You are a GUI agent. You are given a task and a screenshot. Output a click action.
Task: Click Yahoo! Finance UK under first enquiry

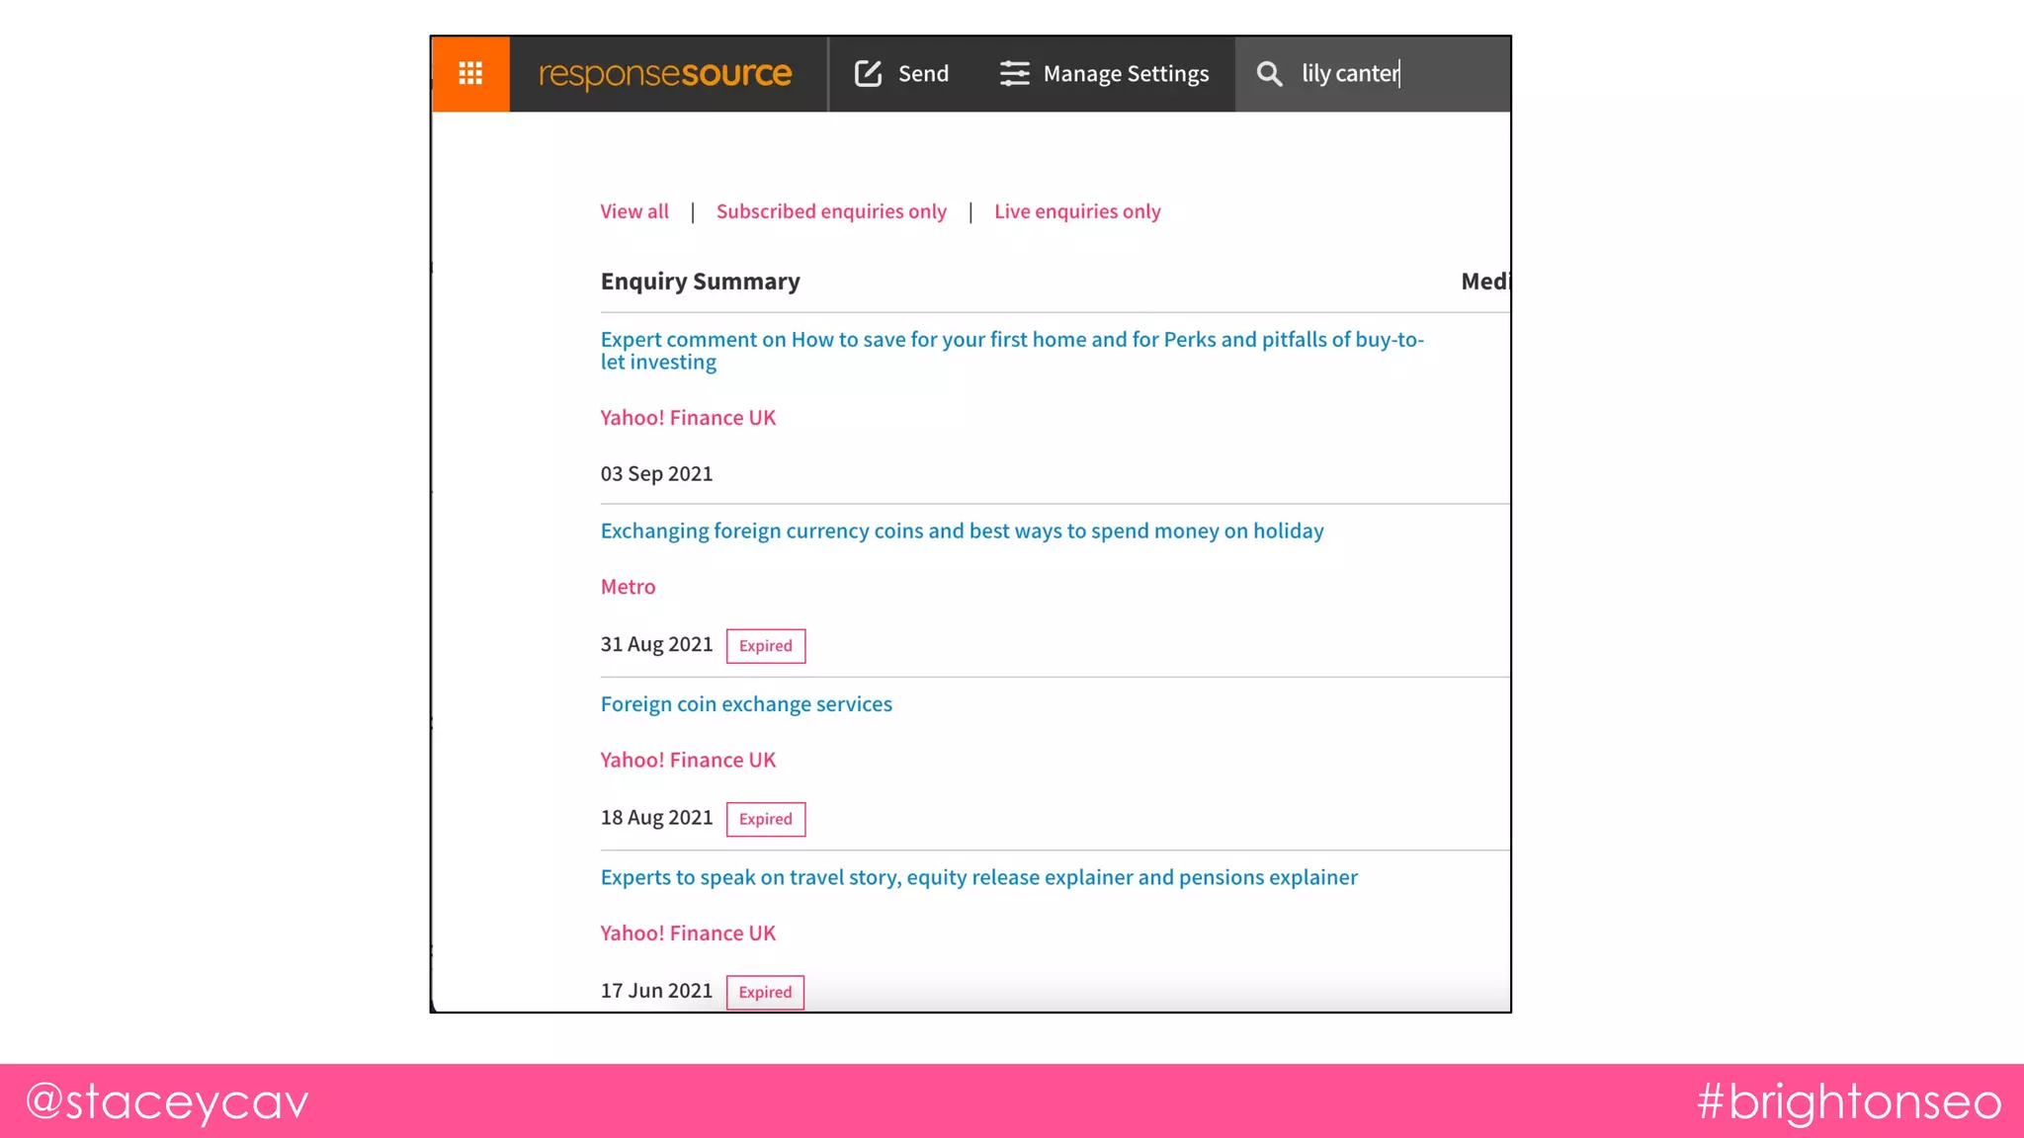pyautogui.click(x=688, y=418)
